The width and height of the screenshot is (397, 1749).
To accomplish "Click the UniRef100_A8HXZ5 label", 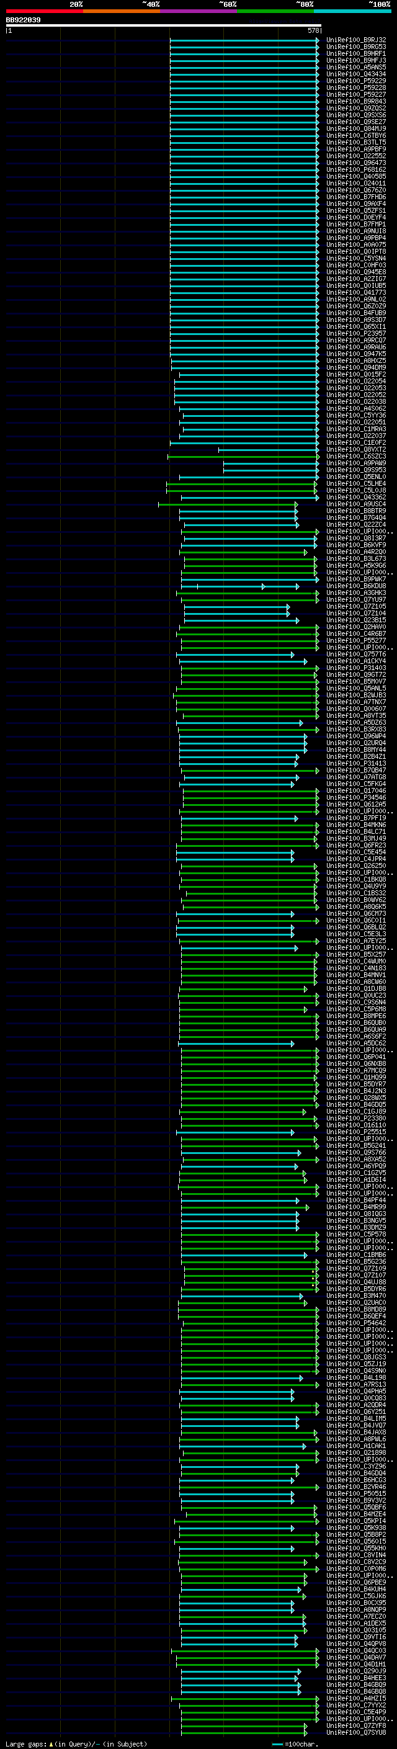I will 356,360.
